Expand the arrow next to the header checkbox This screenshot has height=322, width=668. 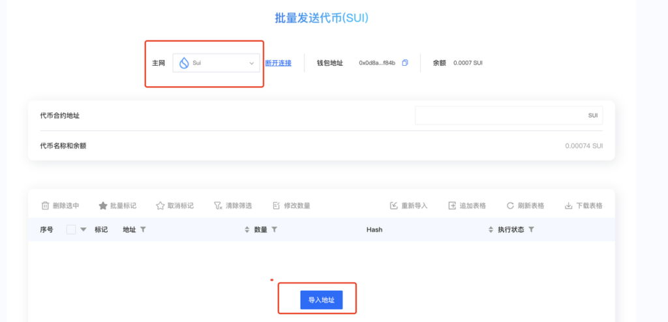tap(83, 229)
